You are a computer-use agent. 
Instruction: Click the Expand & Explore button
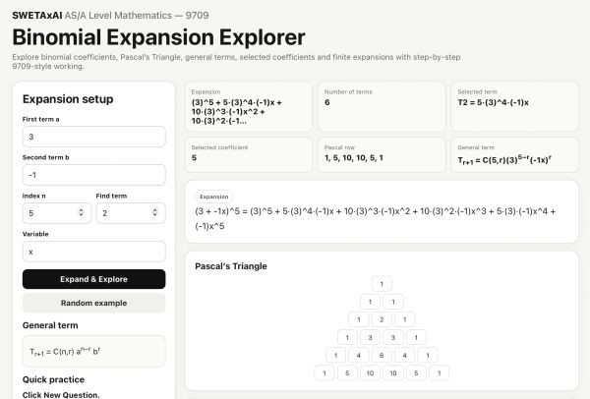point(93,279)
